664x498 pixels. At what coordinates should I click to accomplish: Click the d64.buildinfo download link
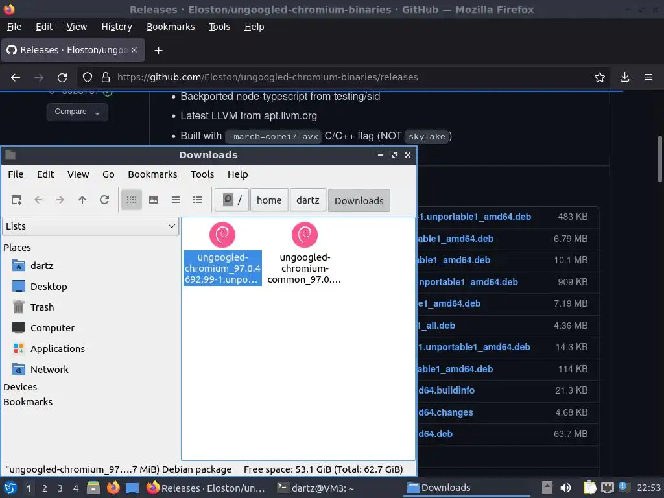pos(446,390)
